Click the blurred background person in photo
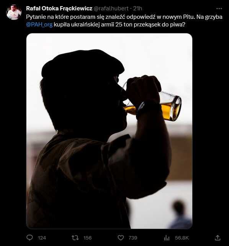 (x=180, y=214)
